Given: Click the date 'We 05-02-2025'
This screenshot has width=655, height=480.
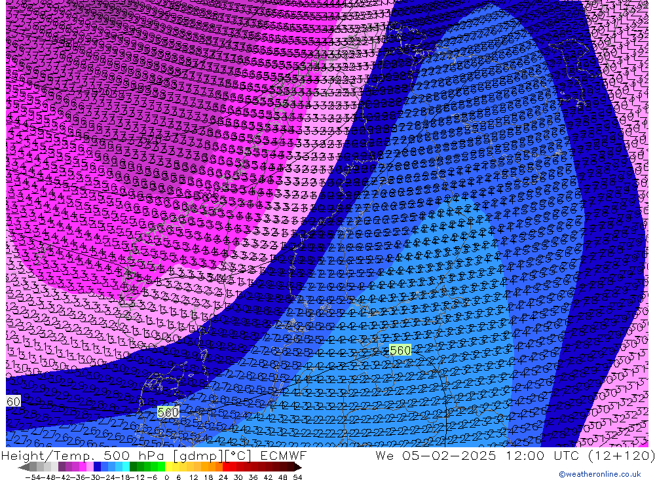Looking at the screenshot, I should pos(436,455).
